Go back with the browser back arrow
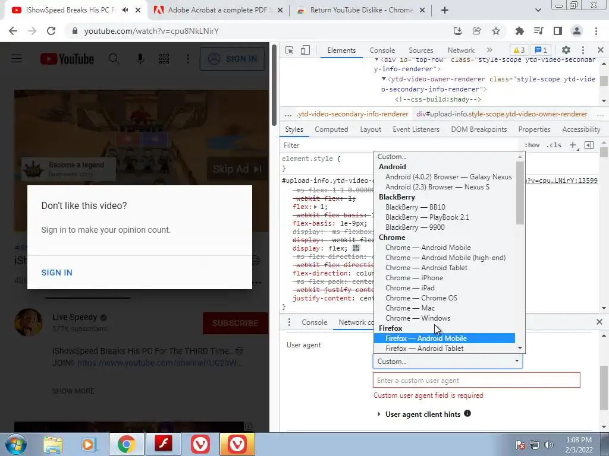609x456 pixels. point(13,31)
